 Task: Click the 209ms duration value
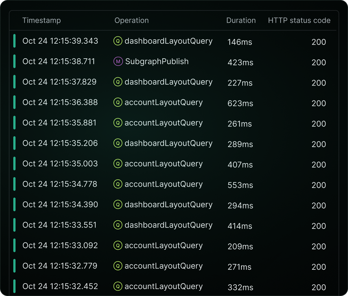click(x=240, y=247)
